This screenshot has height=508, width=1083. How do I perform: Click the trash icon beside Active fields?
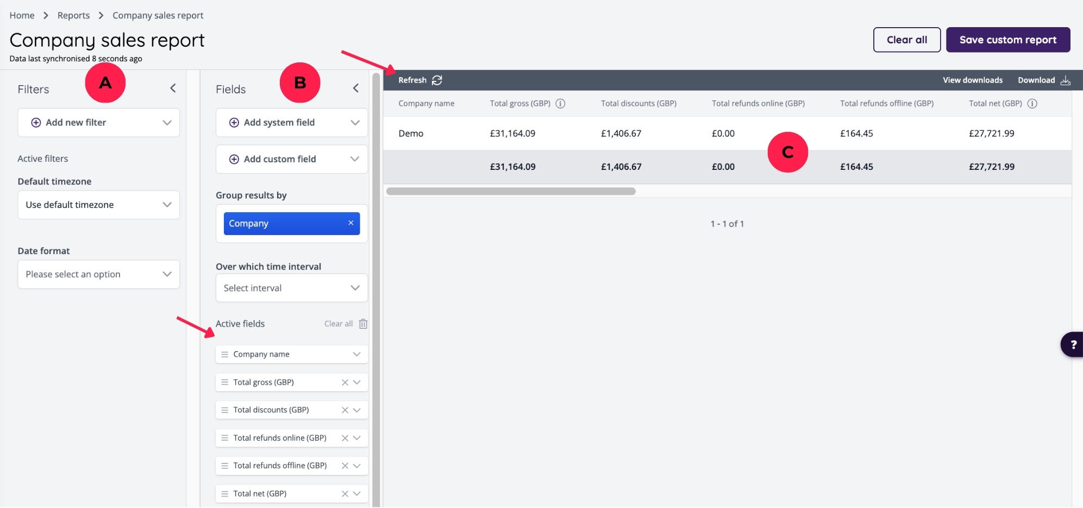pos(363,324)
